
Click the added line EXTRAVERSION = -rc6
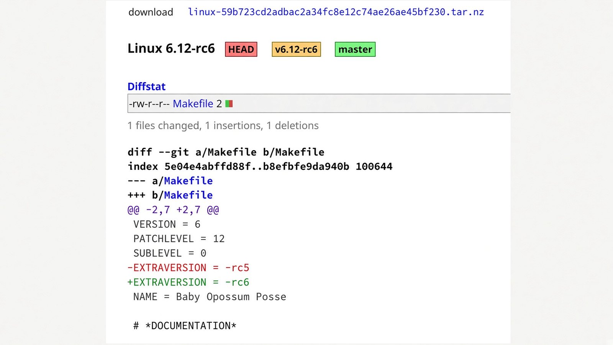click(188, 282)
